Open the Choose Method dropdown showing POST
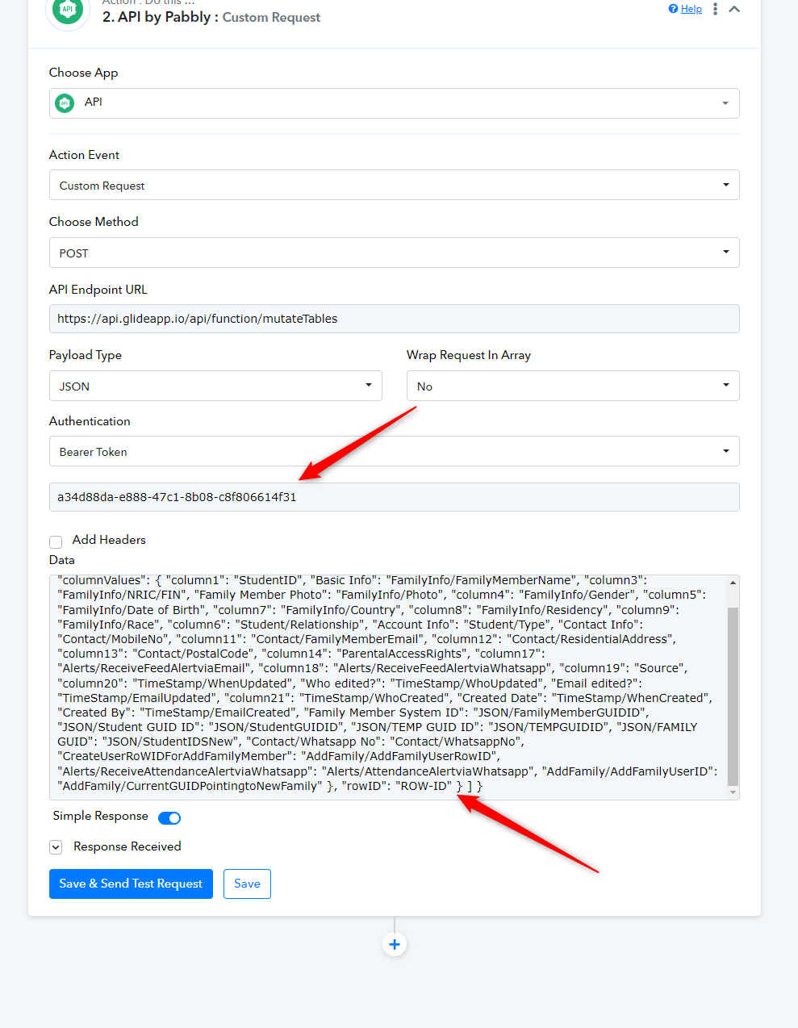The image size is (798, 1028). [x=394, y=253]
